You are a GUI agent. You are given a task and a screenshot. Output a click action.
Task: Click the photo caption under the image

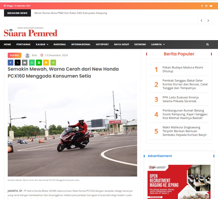(43, 180)
